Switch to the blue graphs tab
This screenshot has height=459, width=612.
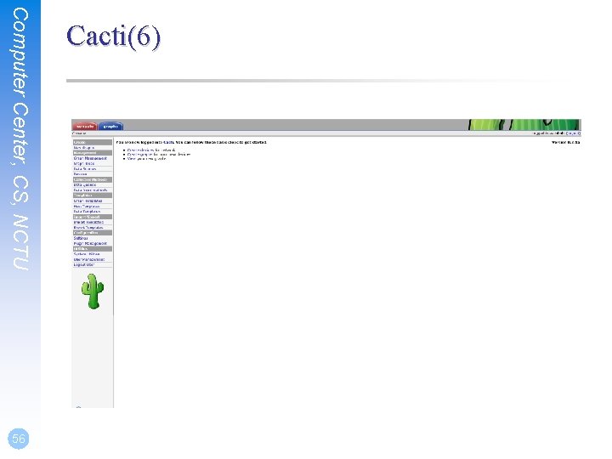(110, 127)
